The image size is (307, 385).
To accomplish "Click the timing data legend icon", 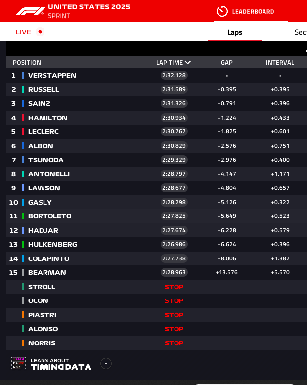I will pos(18,363).
